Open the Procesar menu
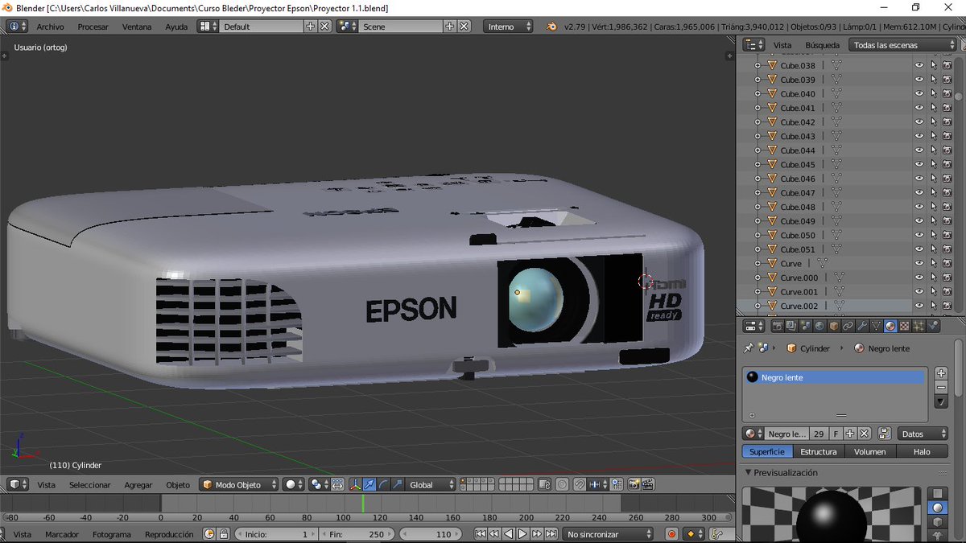This screenshot has width=966, height=543. (x=93, y=27)
